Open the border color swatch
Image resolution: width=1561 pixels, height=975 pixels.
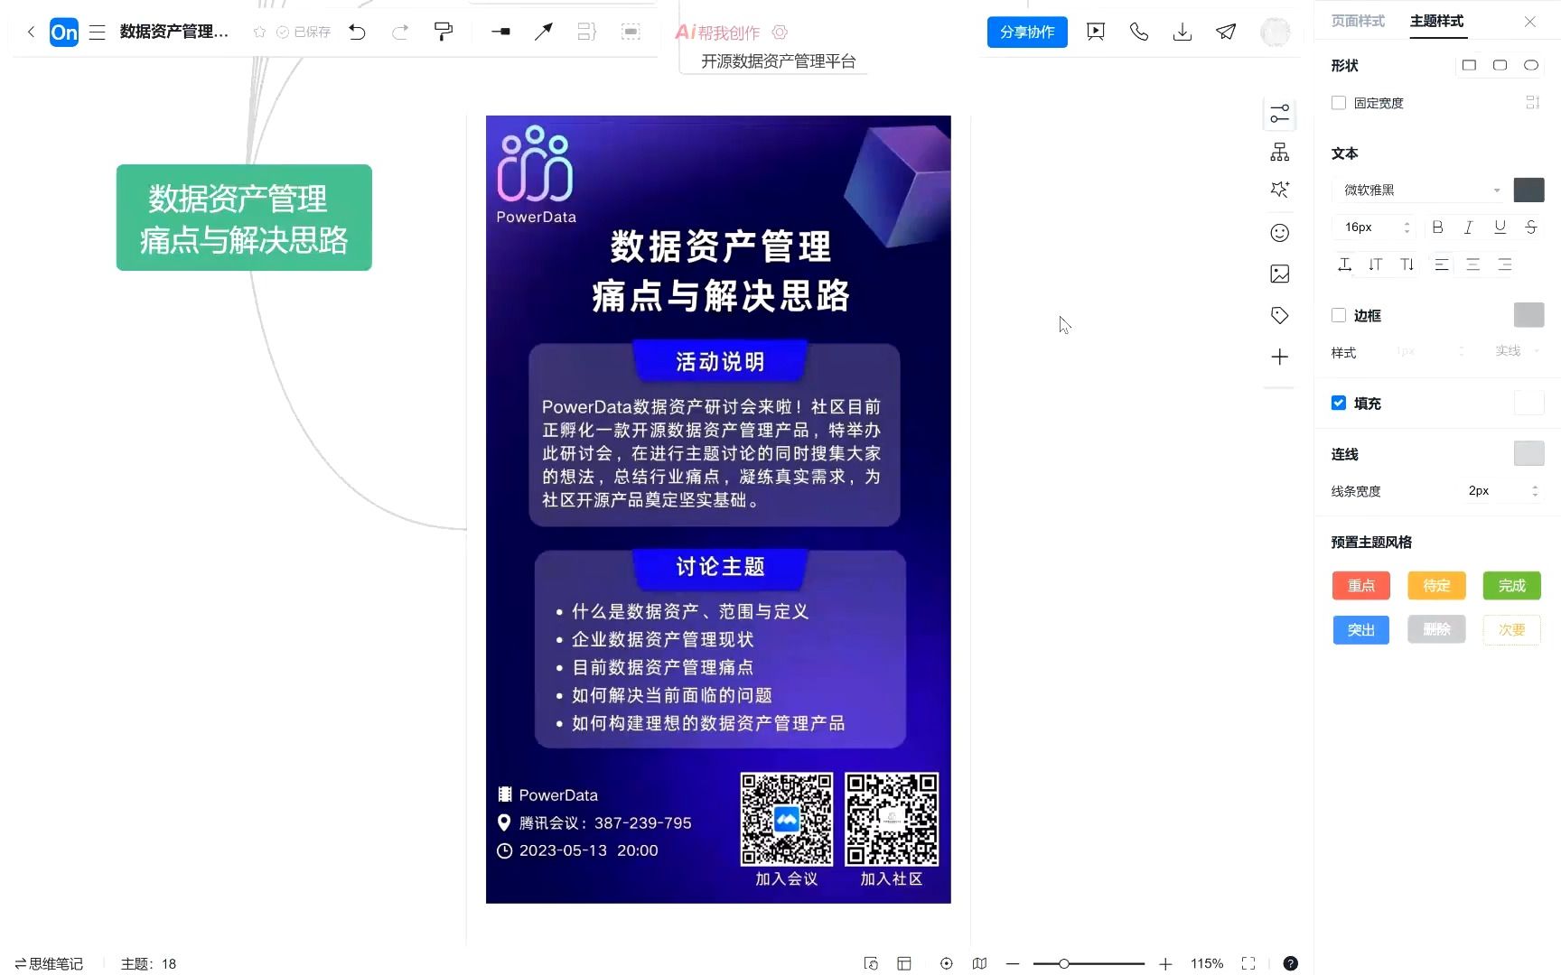[x=1528, y=315]
